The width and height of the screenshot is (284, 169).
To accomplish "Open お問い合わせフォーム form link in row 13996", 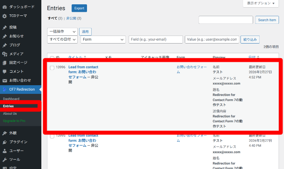I will click(192, 69).
